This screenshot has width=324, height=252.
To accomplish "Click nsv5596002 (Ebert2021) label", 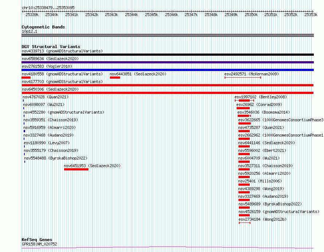I will [x=262, y=150].
